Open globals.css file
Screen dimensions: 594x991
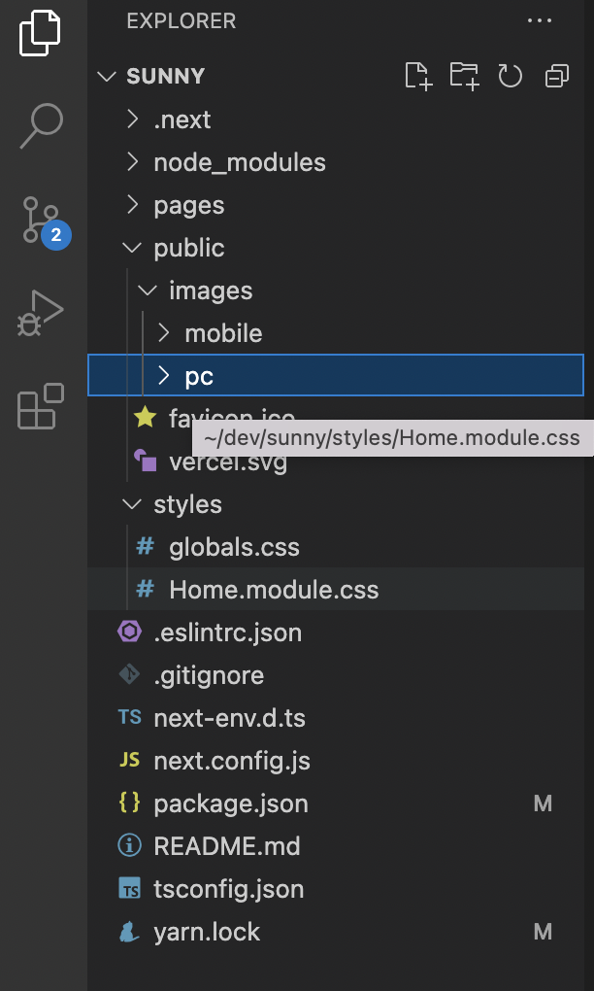point(234,547)
